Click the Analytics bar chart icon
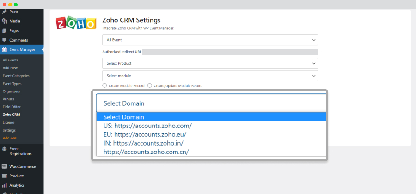 pyautogui.click(x=4, y=185)
